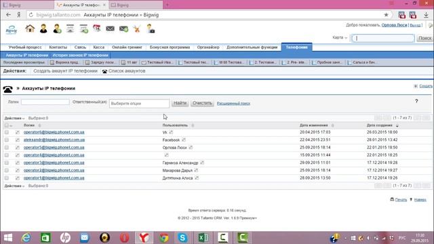
Task: Check the box for operator5 row
Action: coord(6,148)
